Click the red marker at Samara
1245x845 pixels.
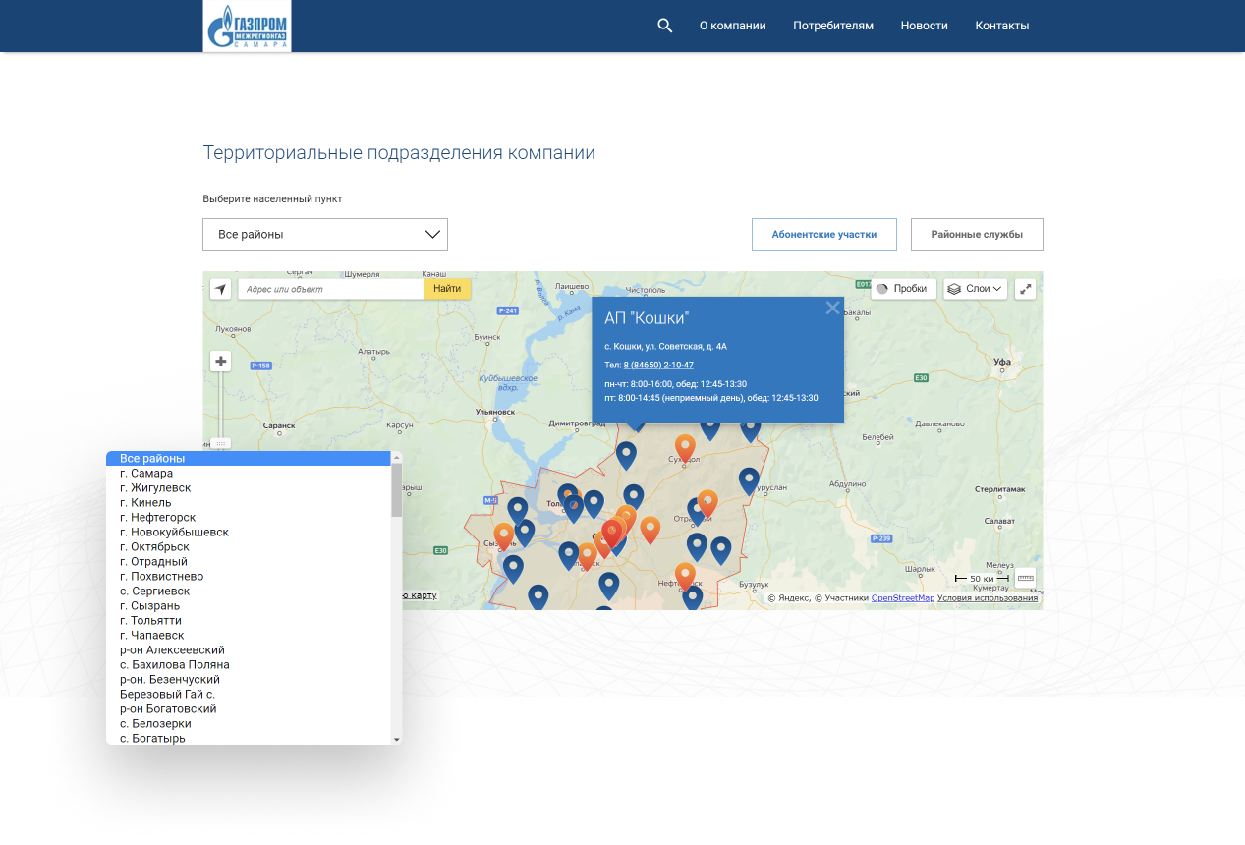pyautogui.click(x=612, y=534)
